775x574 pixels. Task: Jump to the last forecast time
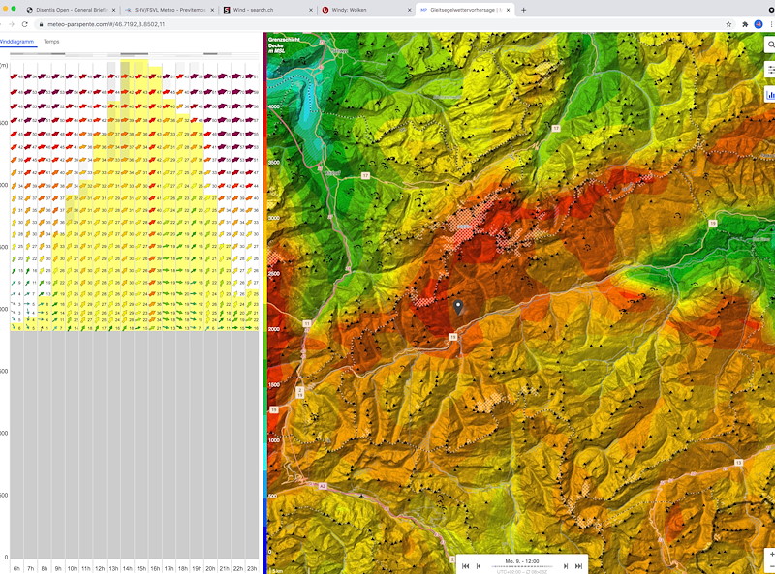click(578, 566)
